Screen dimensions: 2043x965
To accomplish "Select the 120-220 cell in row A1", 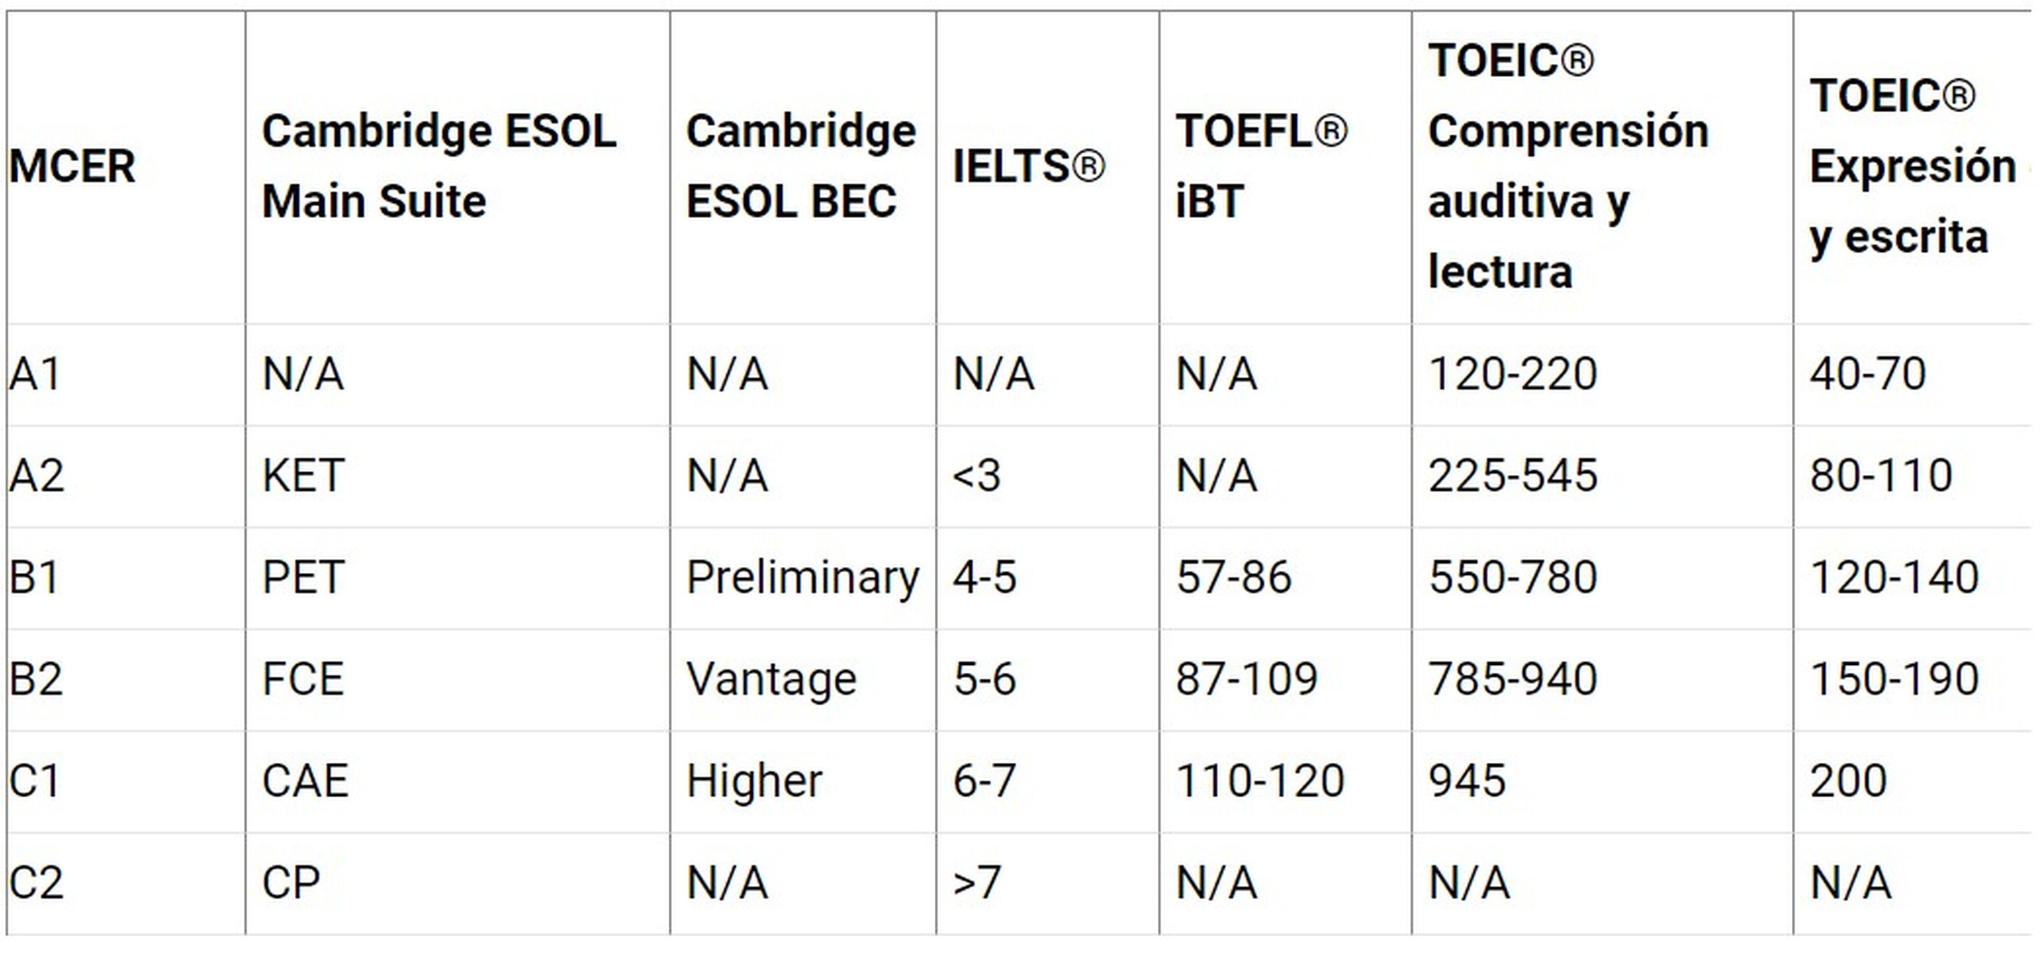I will pyautogui.click(x=1513, y=374).
